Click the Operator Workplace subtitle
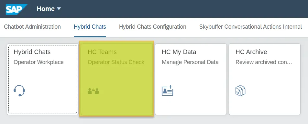Screen dimensions: 308x124 tap(38, 62)
